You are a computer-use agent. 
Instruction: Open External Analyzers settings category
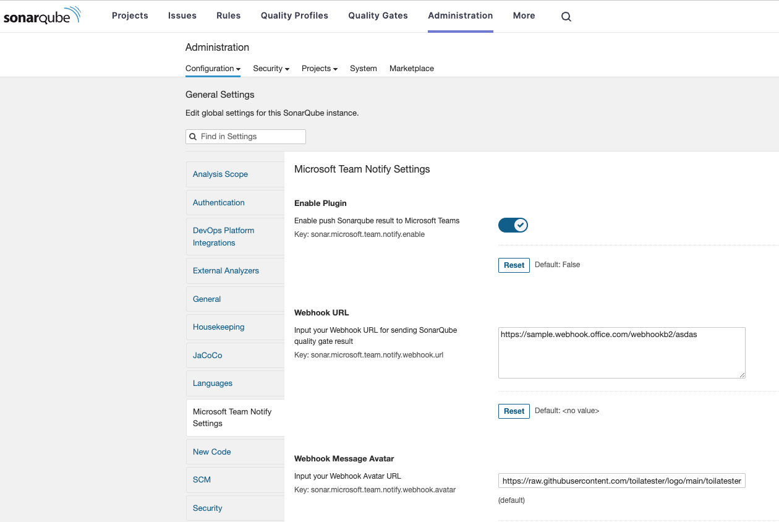tap(235, 271)
